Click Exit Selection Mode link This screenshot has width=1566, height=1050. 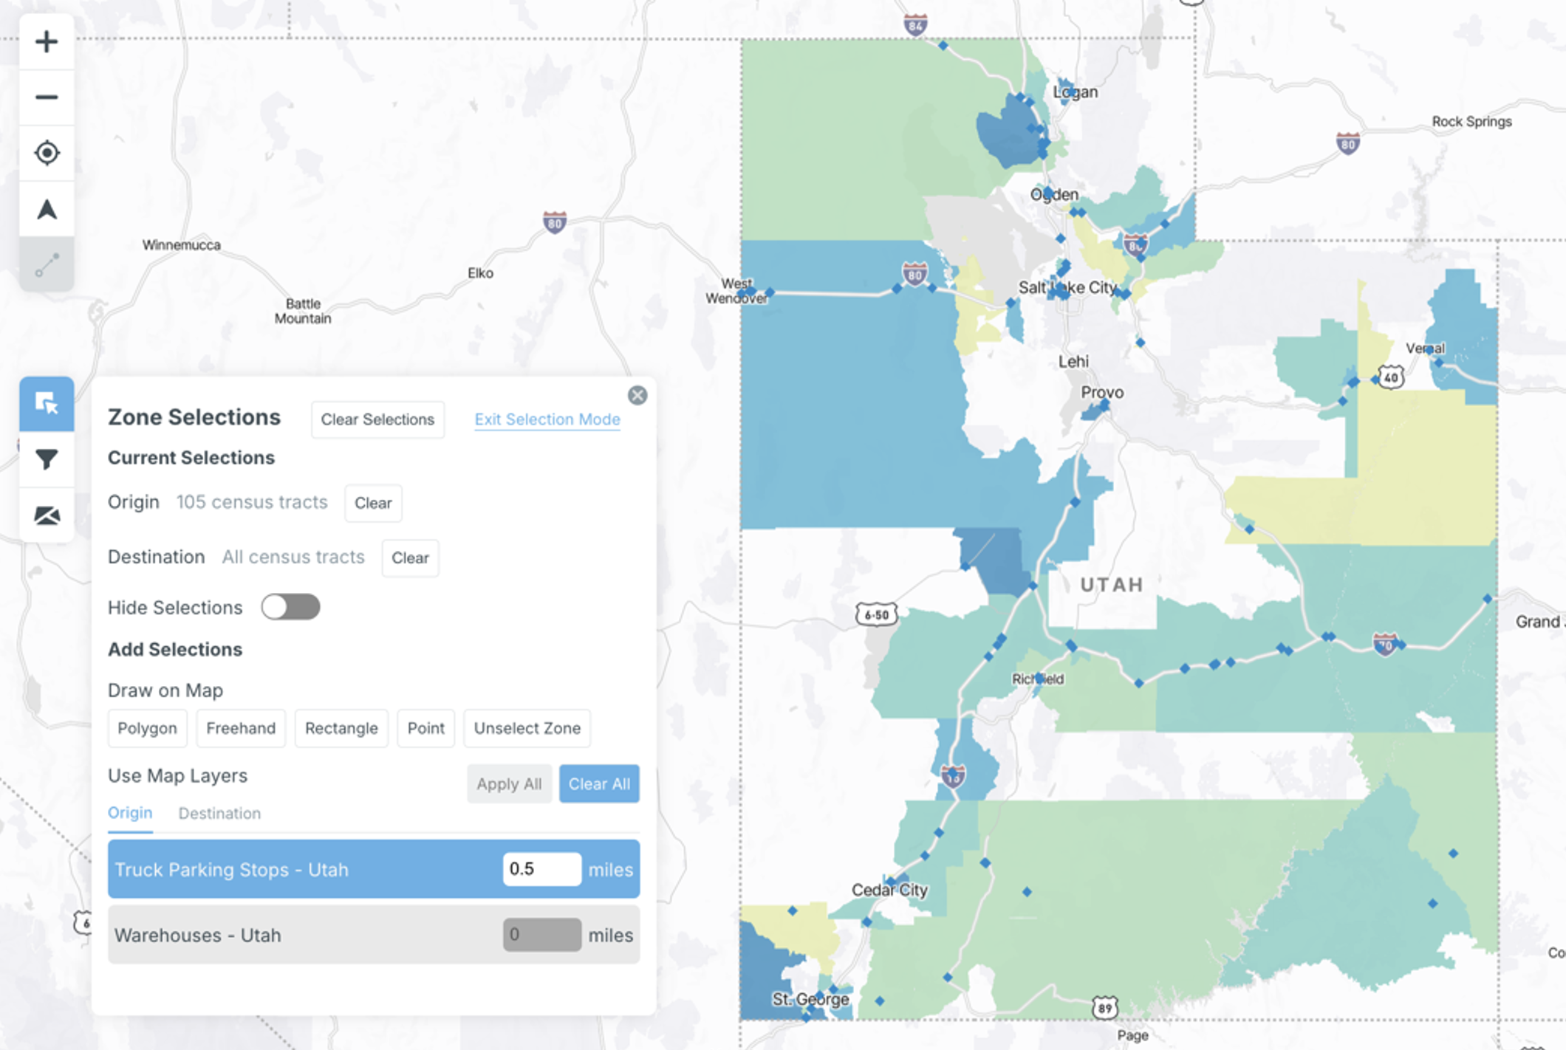coord(547,419)
